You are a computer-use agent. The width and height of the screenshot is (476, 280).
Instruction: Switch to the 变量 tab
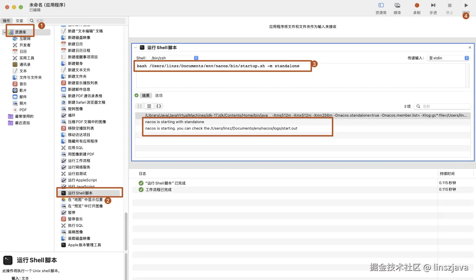19,21
